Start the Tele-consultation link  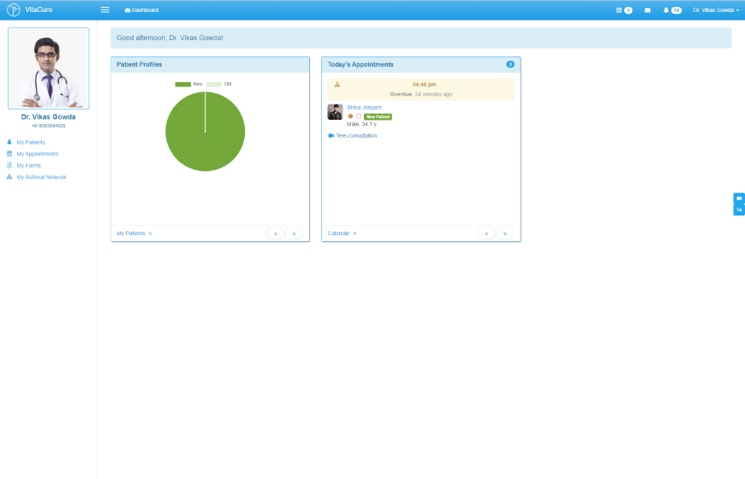tap(357, 136)
